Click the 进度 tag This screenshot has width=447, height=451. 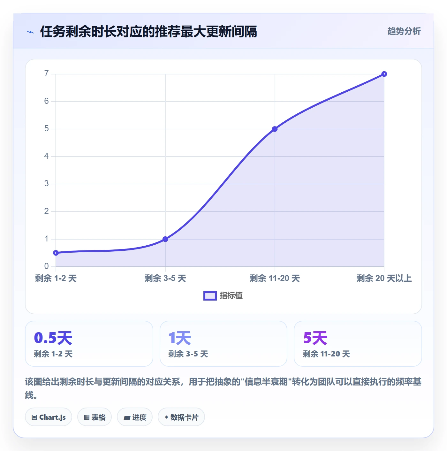click(x=135, y=417)
